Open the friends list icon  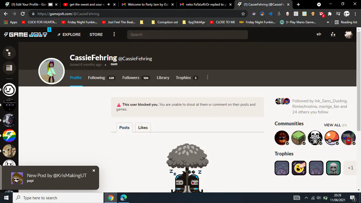[x=333, y=34]
